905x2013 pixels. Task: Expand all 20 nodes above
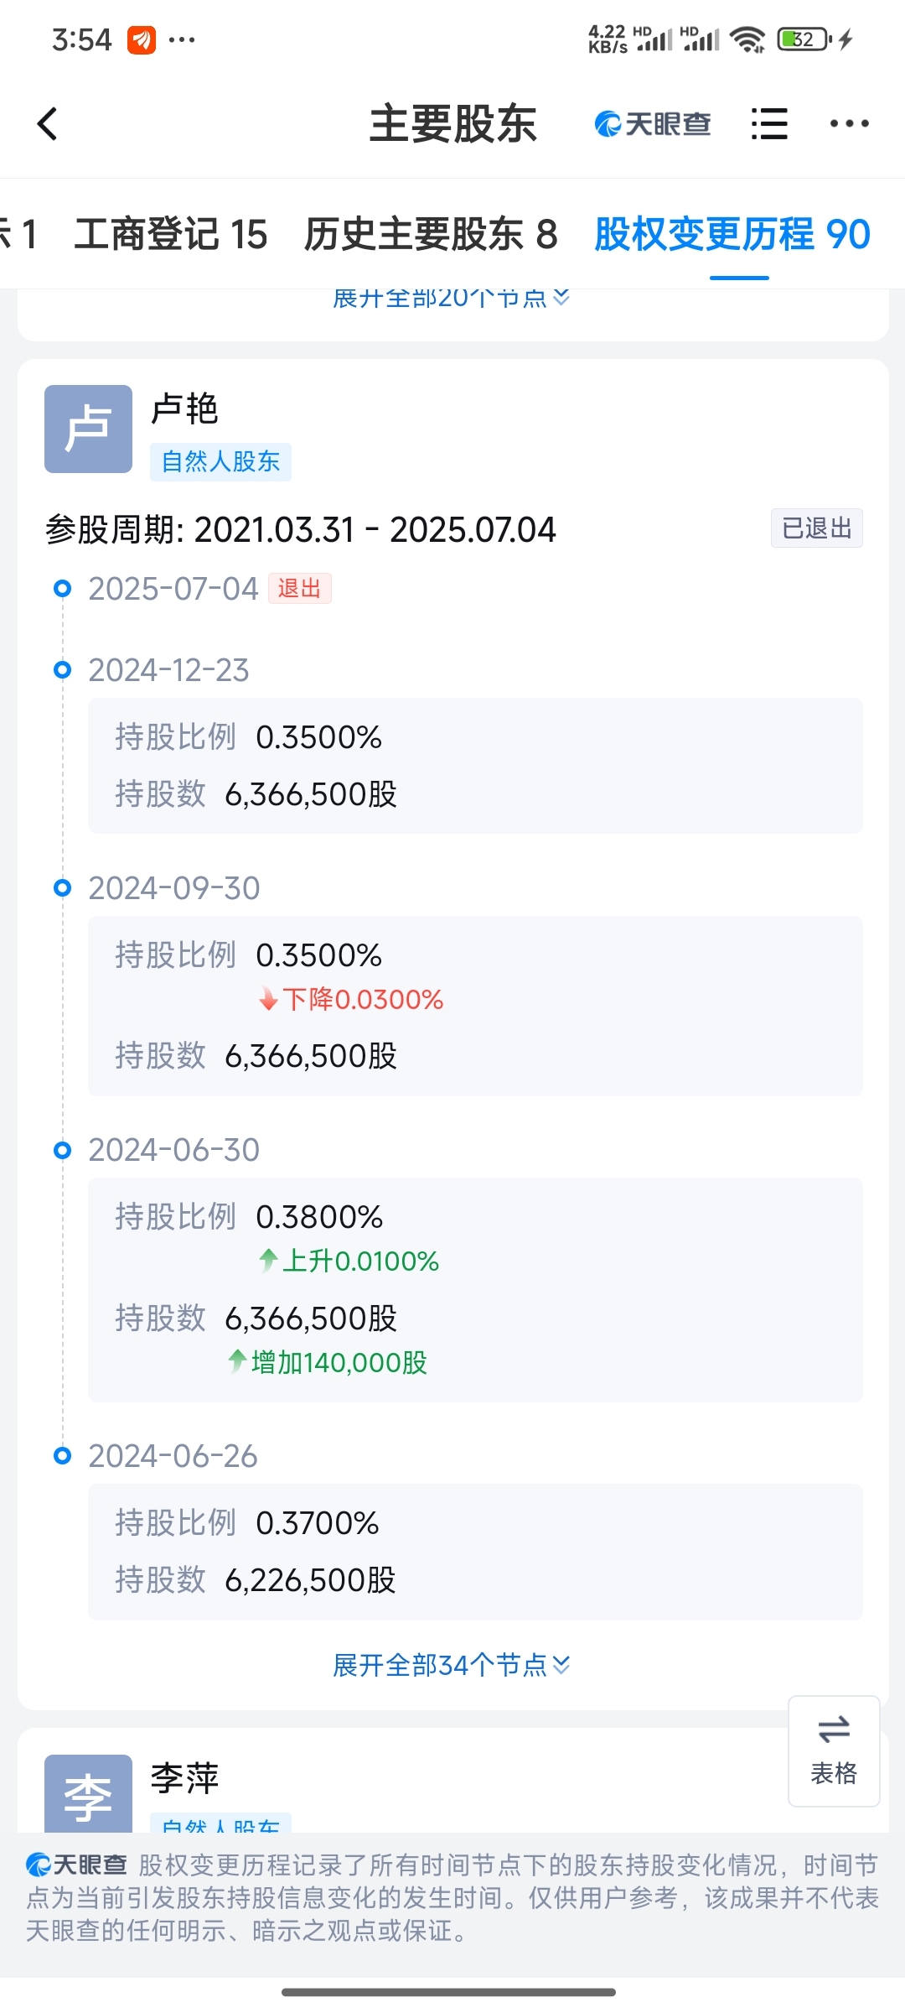click(452, 299)
